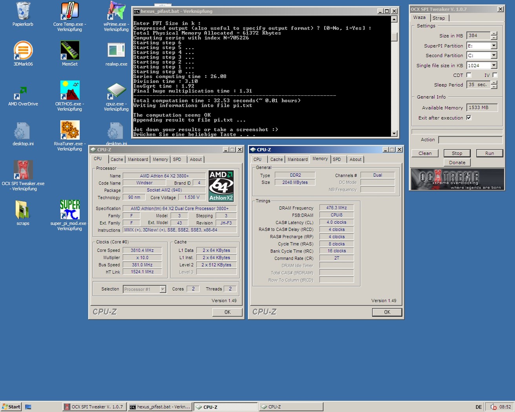Click the Clean button
The width and height of the screenshot is (515, 412).
tap(425, 153)
